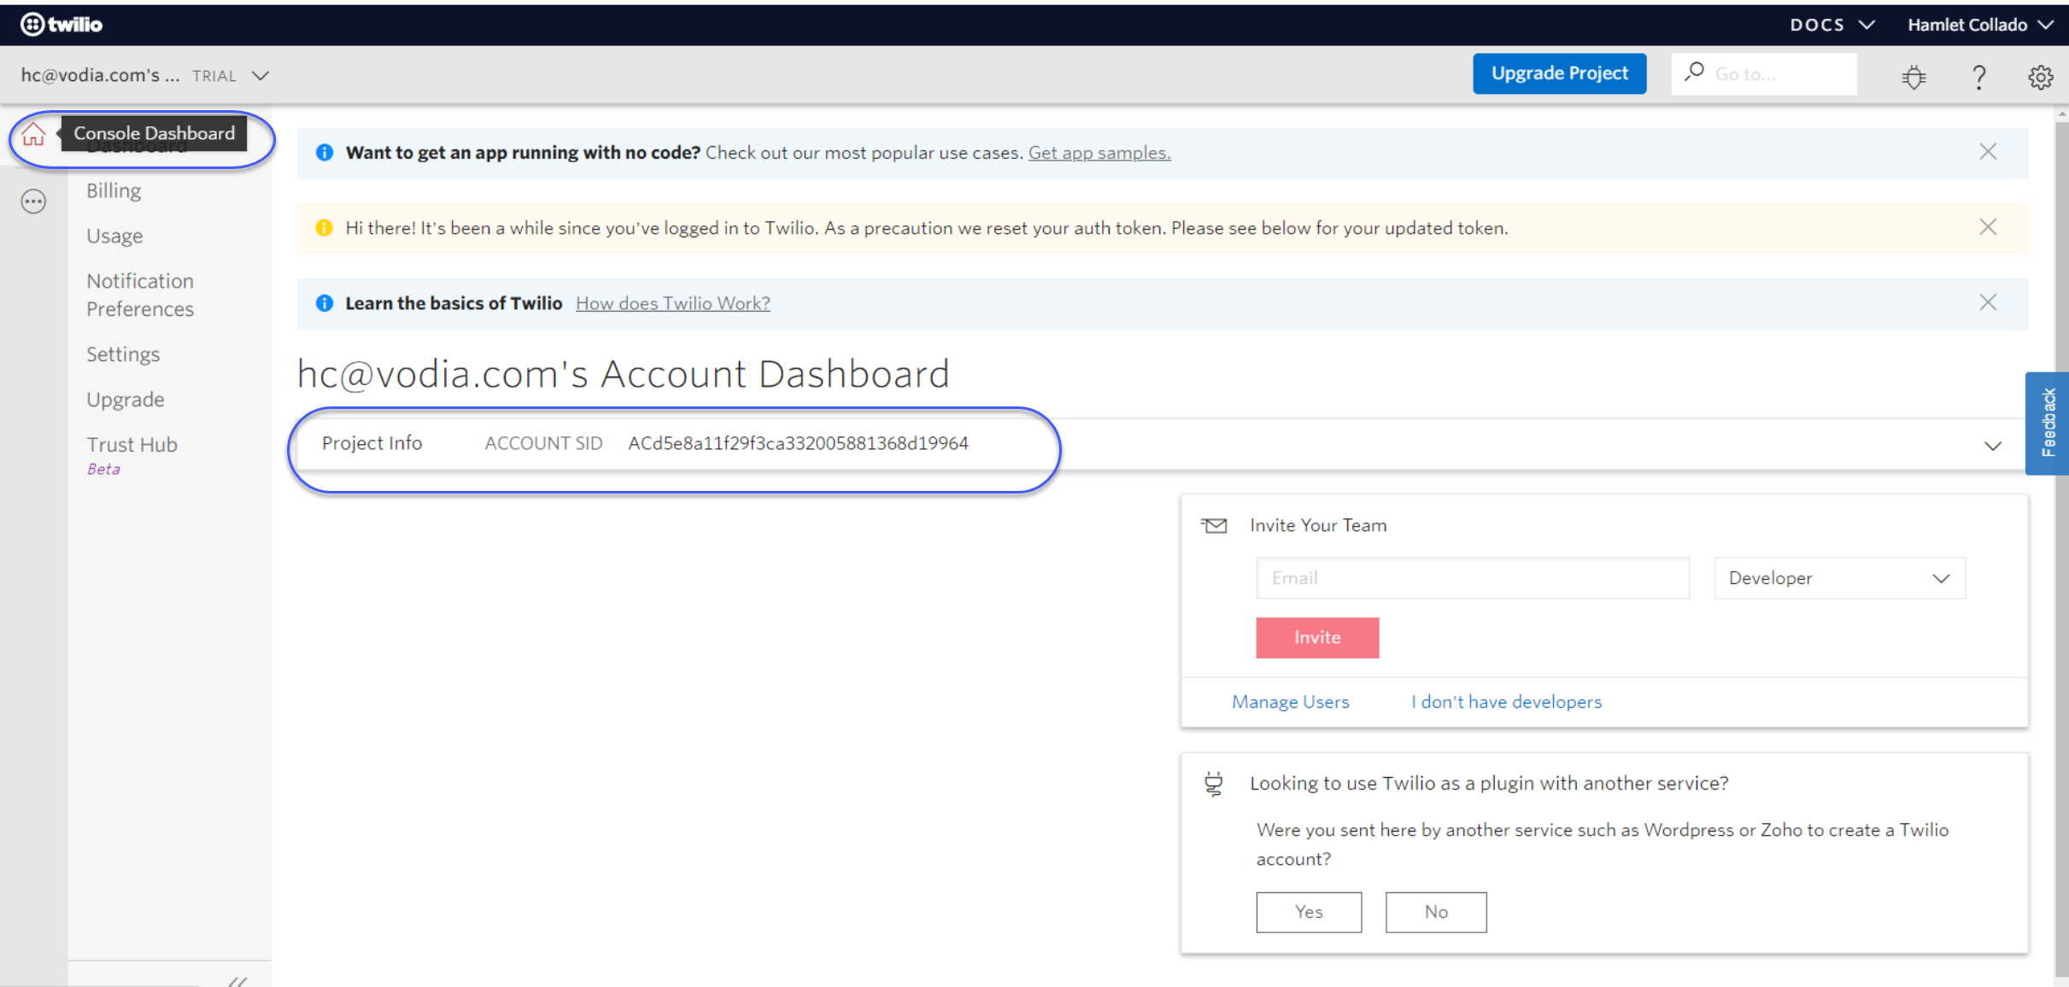Open the Developer role dropdown

point(1839,578)
